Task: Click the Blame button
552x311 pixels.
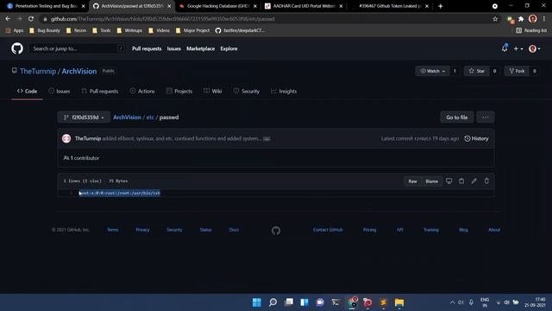Action: (431, 181)
